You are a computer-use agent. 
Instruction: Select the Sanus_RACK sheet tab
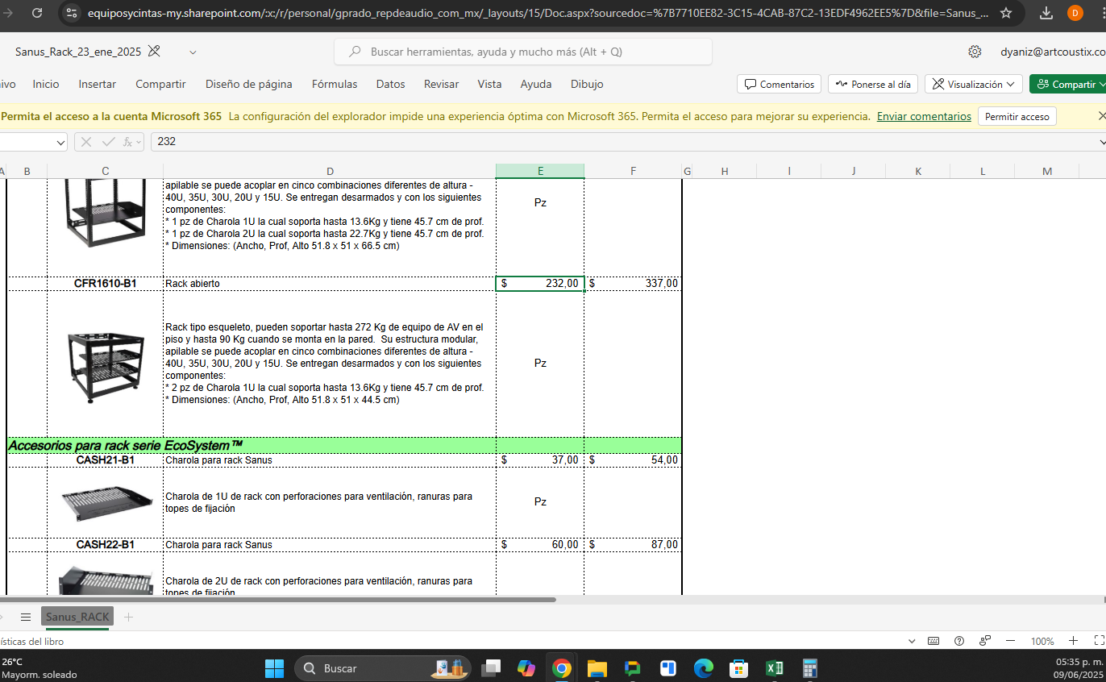77,617
